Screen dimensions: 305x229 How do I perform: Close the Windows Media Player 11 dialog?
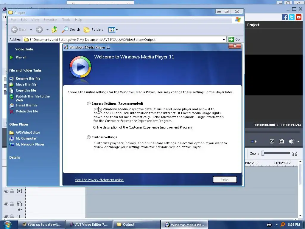[x=235, y=46]
